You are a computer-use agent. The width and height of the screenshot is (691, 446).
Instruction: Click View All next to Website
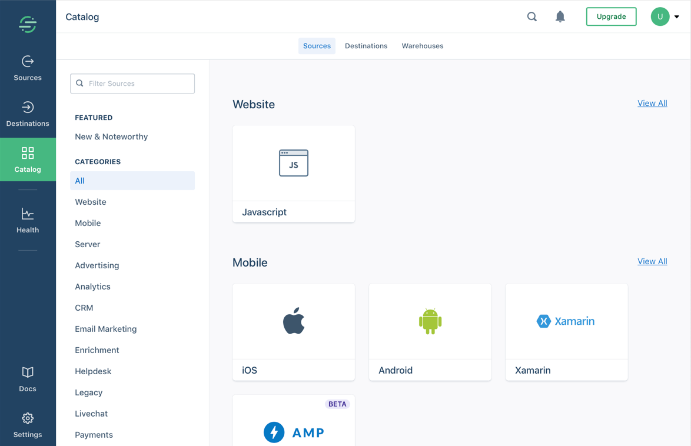pyautogui.click(x=652, y=103)
